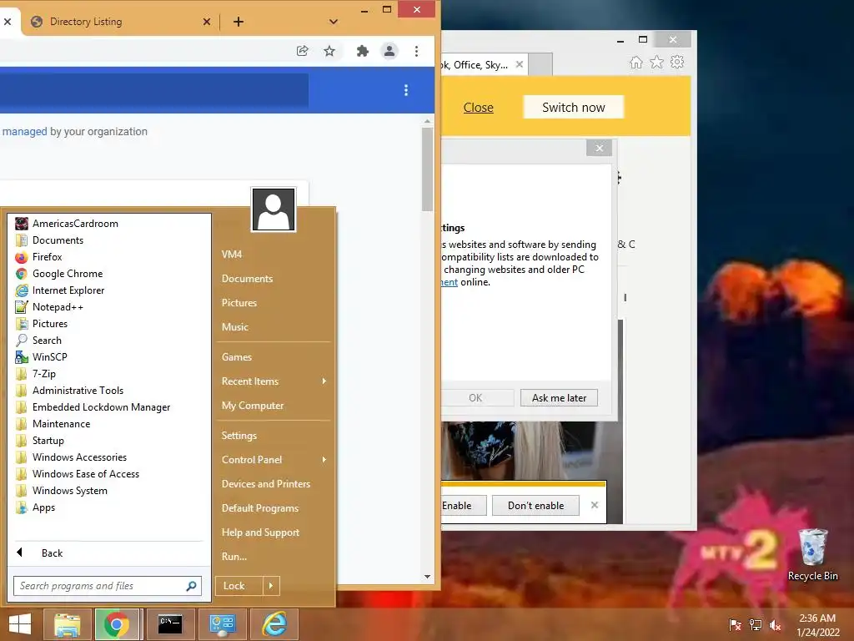Open Internet Explorer favorites star
854x641 pixels.
(x=657, y=62)
